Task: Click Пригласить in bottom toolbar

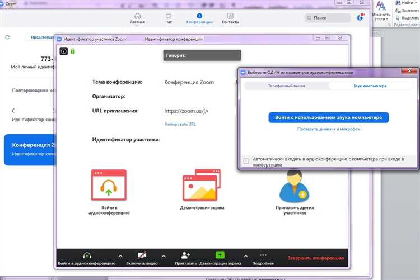Action: point(185,259)
